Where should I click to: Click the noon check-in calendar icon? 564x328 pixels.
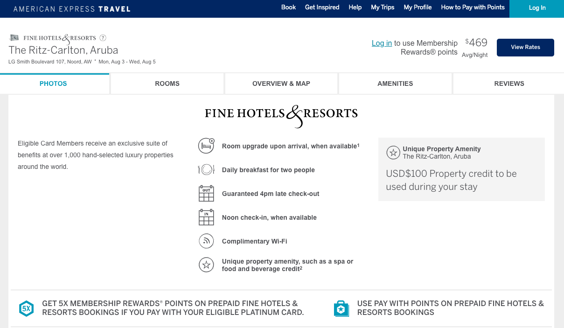[x=206, y=217]
